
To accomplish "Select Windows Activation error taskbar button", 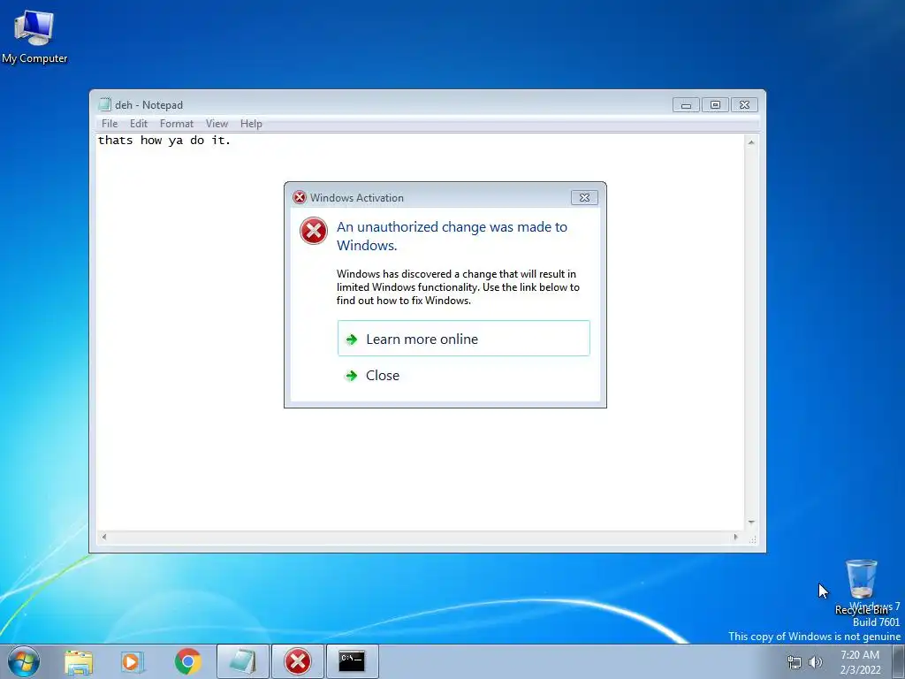I will click(x=298, y=661).
